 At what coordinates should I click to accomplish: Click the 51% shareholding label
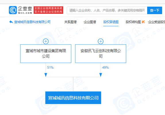click(x=50, y=67)
